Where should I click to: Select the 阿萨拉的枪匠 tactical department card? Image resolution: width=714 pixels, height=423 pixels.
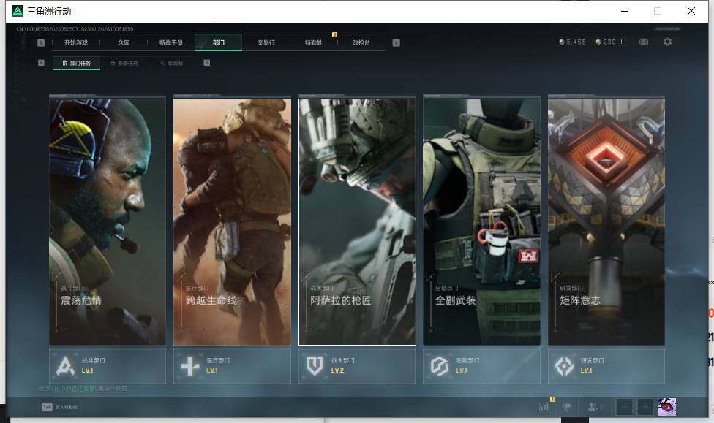click(x=357, y=221)
